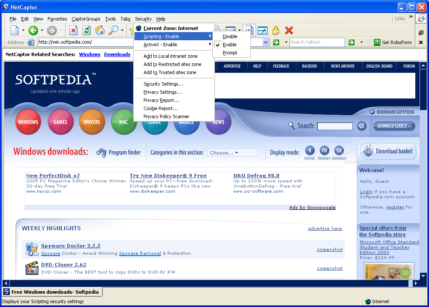The height and width of the screenshot is (307, 429).
Task: Click Internet zone globe in status bar
Action: coord(368,301)
